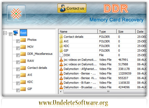Viewport: 149px width, 108px height.
Task: Enable the checkbox beside RAW folder
Action: pyautogui.click(x=18, y=62)
